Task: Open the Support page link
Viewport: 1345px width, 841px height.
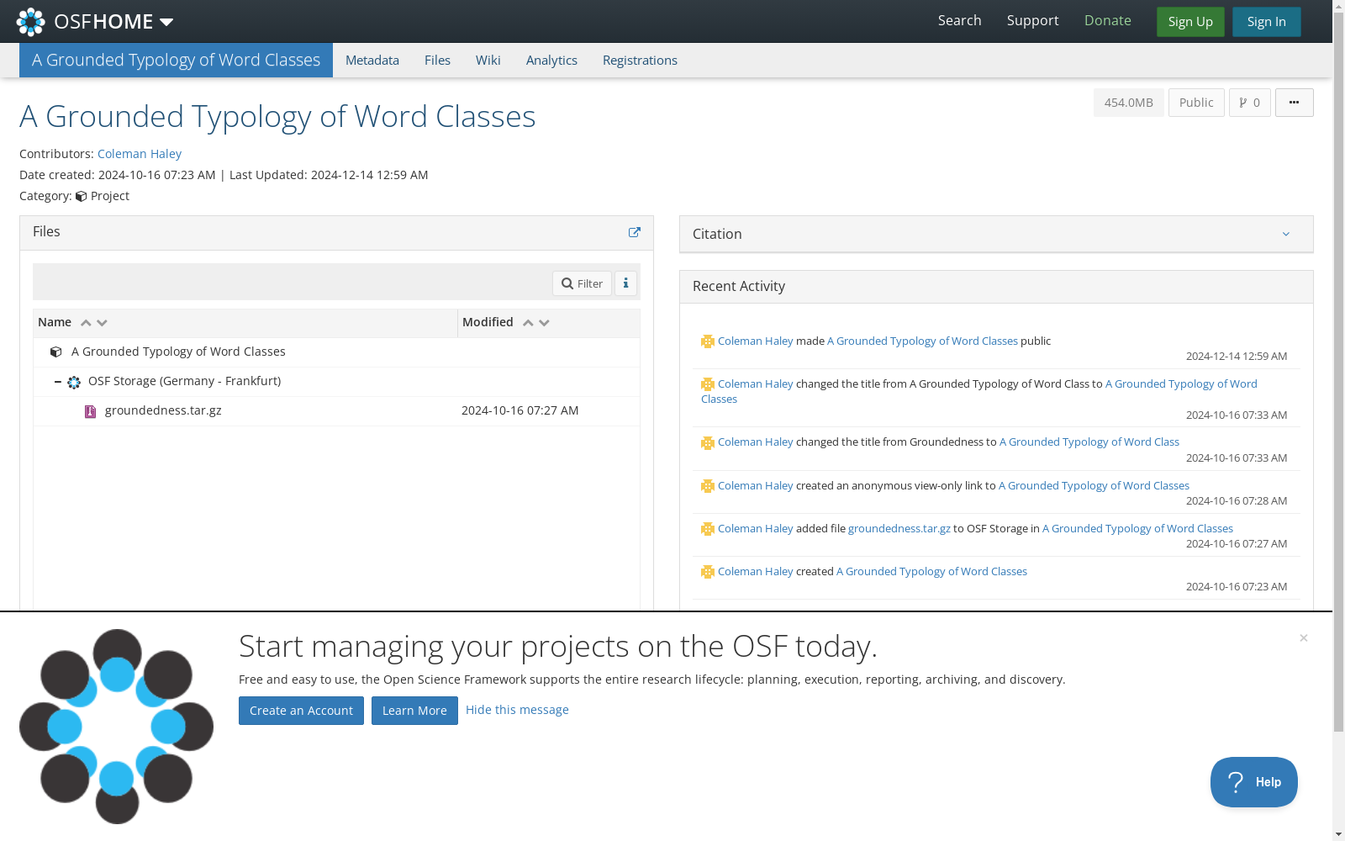Action: pos(1032,21)
